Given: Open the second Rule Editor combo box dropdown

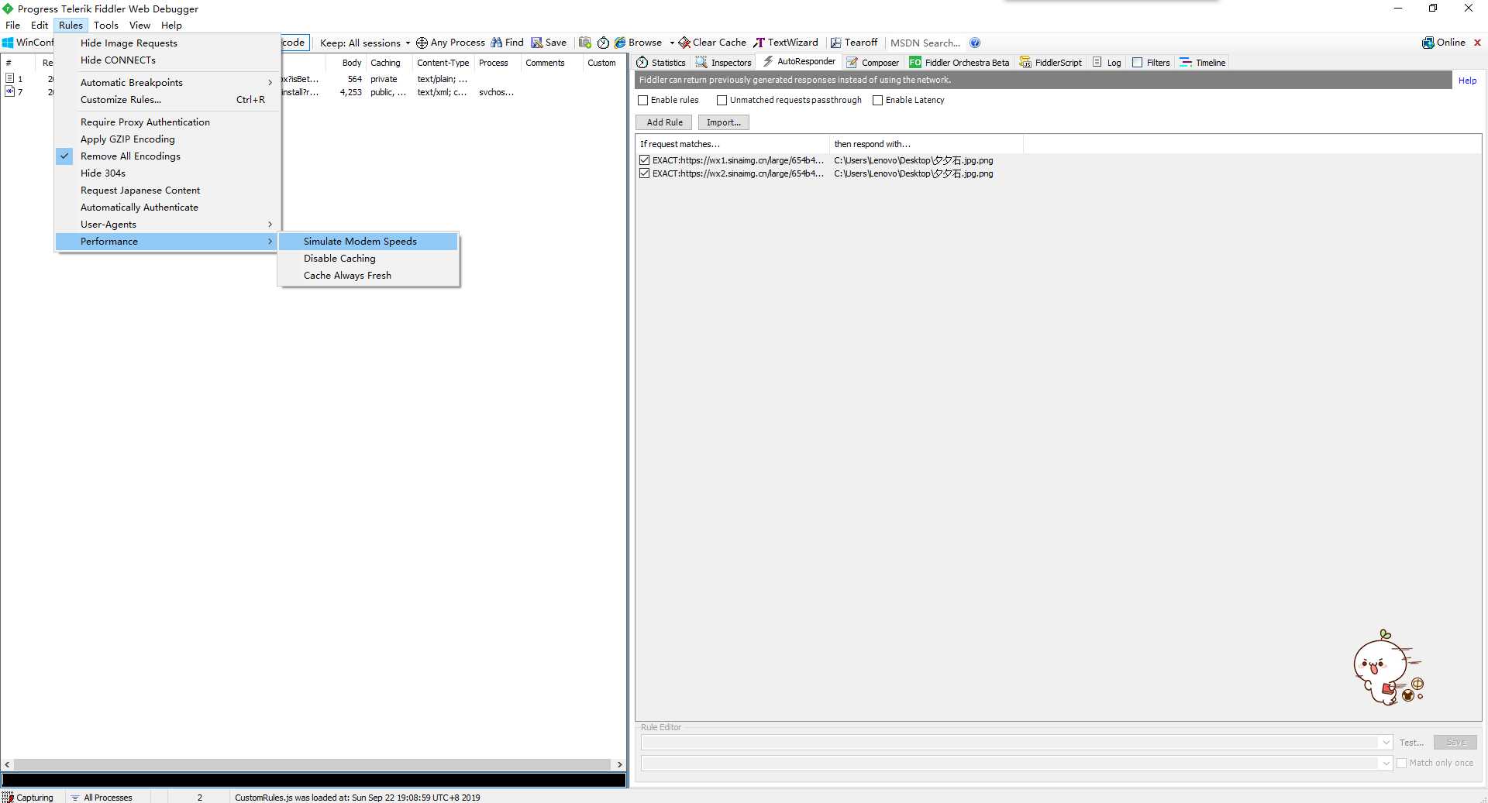Looking at the screenshot, I should pyautogui.click(x=1386, y=763).
